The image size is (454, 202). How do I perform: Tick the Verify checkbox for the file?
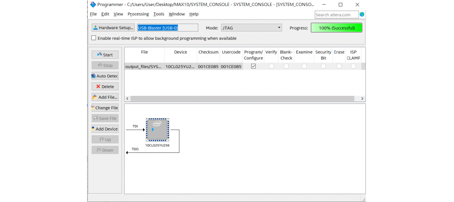point(271,66)
